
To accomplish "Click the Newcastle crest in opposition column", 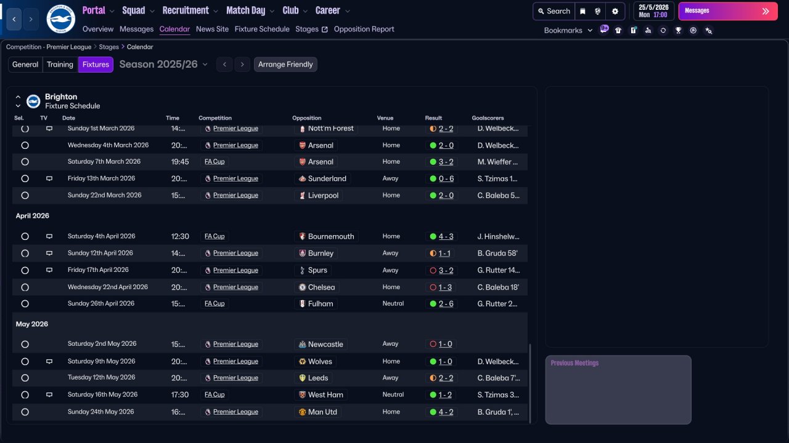I will point(302,344).
